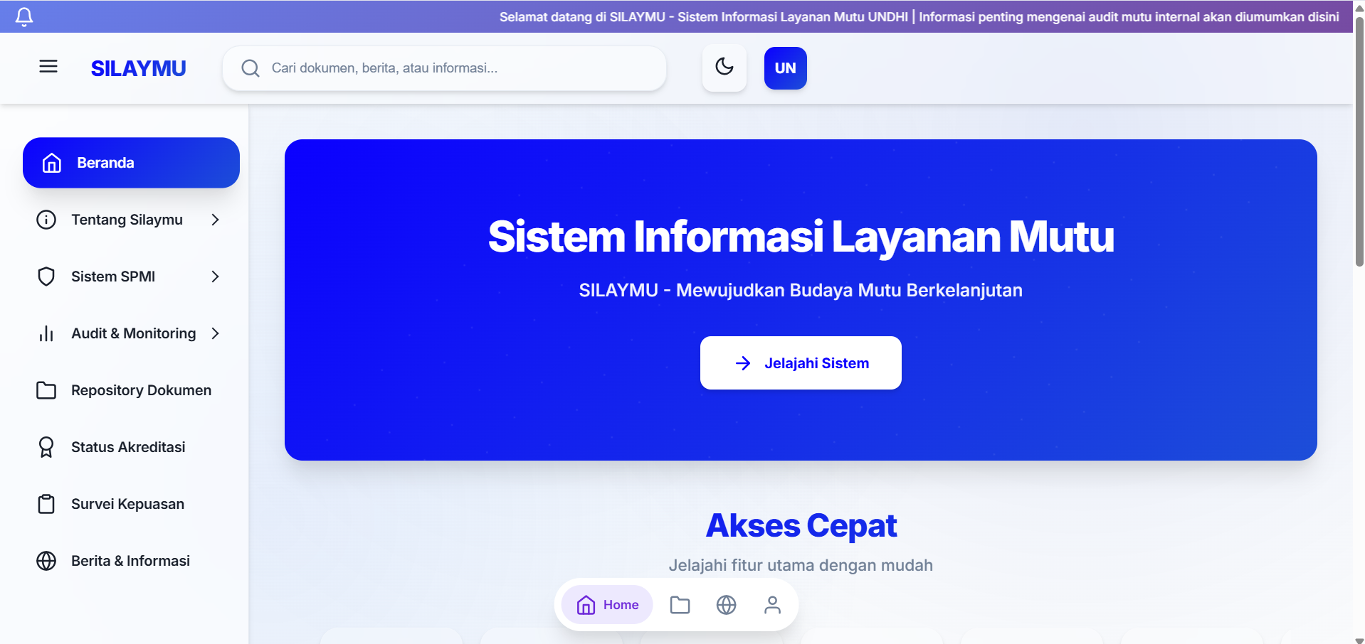The height and width of the screenshot is (644, 1365).
Task: Click the globe icon in bottom navigation
Action: (x=726, y=604)
